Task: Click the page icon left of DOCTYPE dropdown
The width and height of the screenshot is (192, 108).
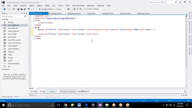Action: (74, 9)
